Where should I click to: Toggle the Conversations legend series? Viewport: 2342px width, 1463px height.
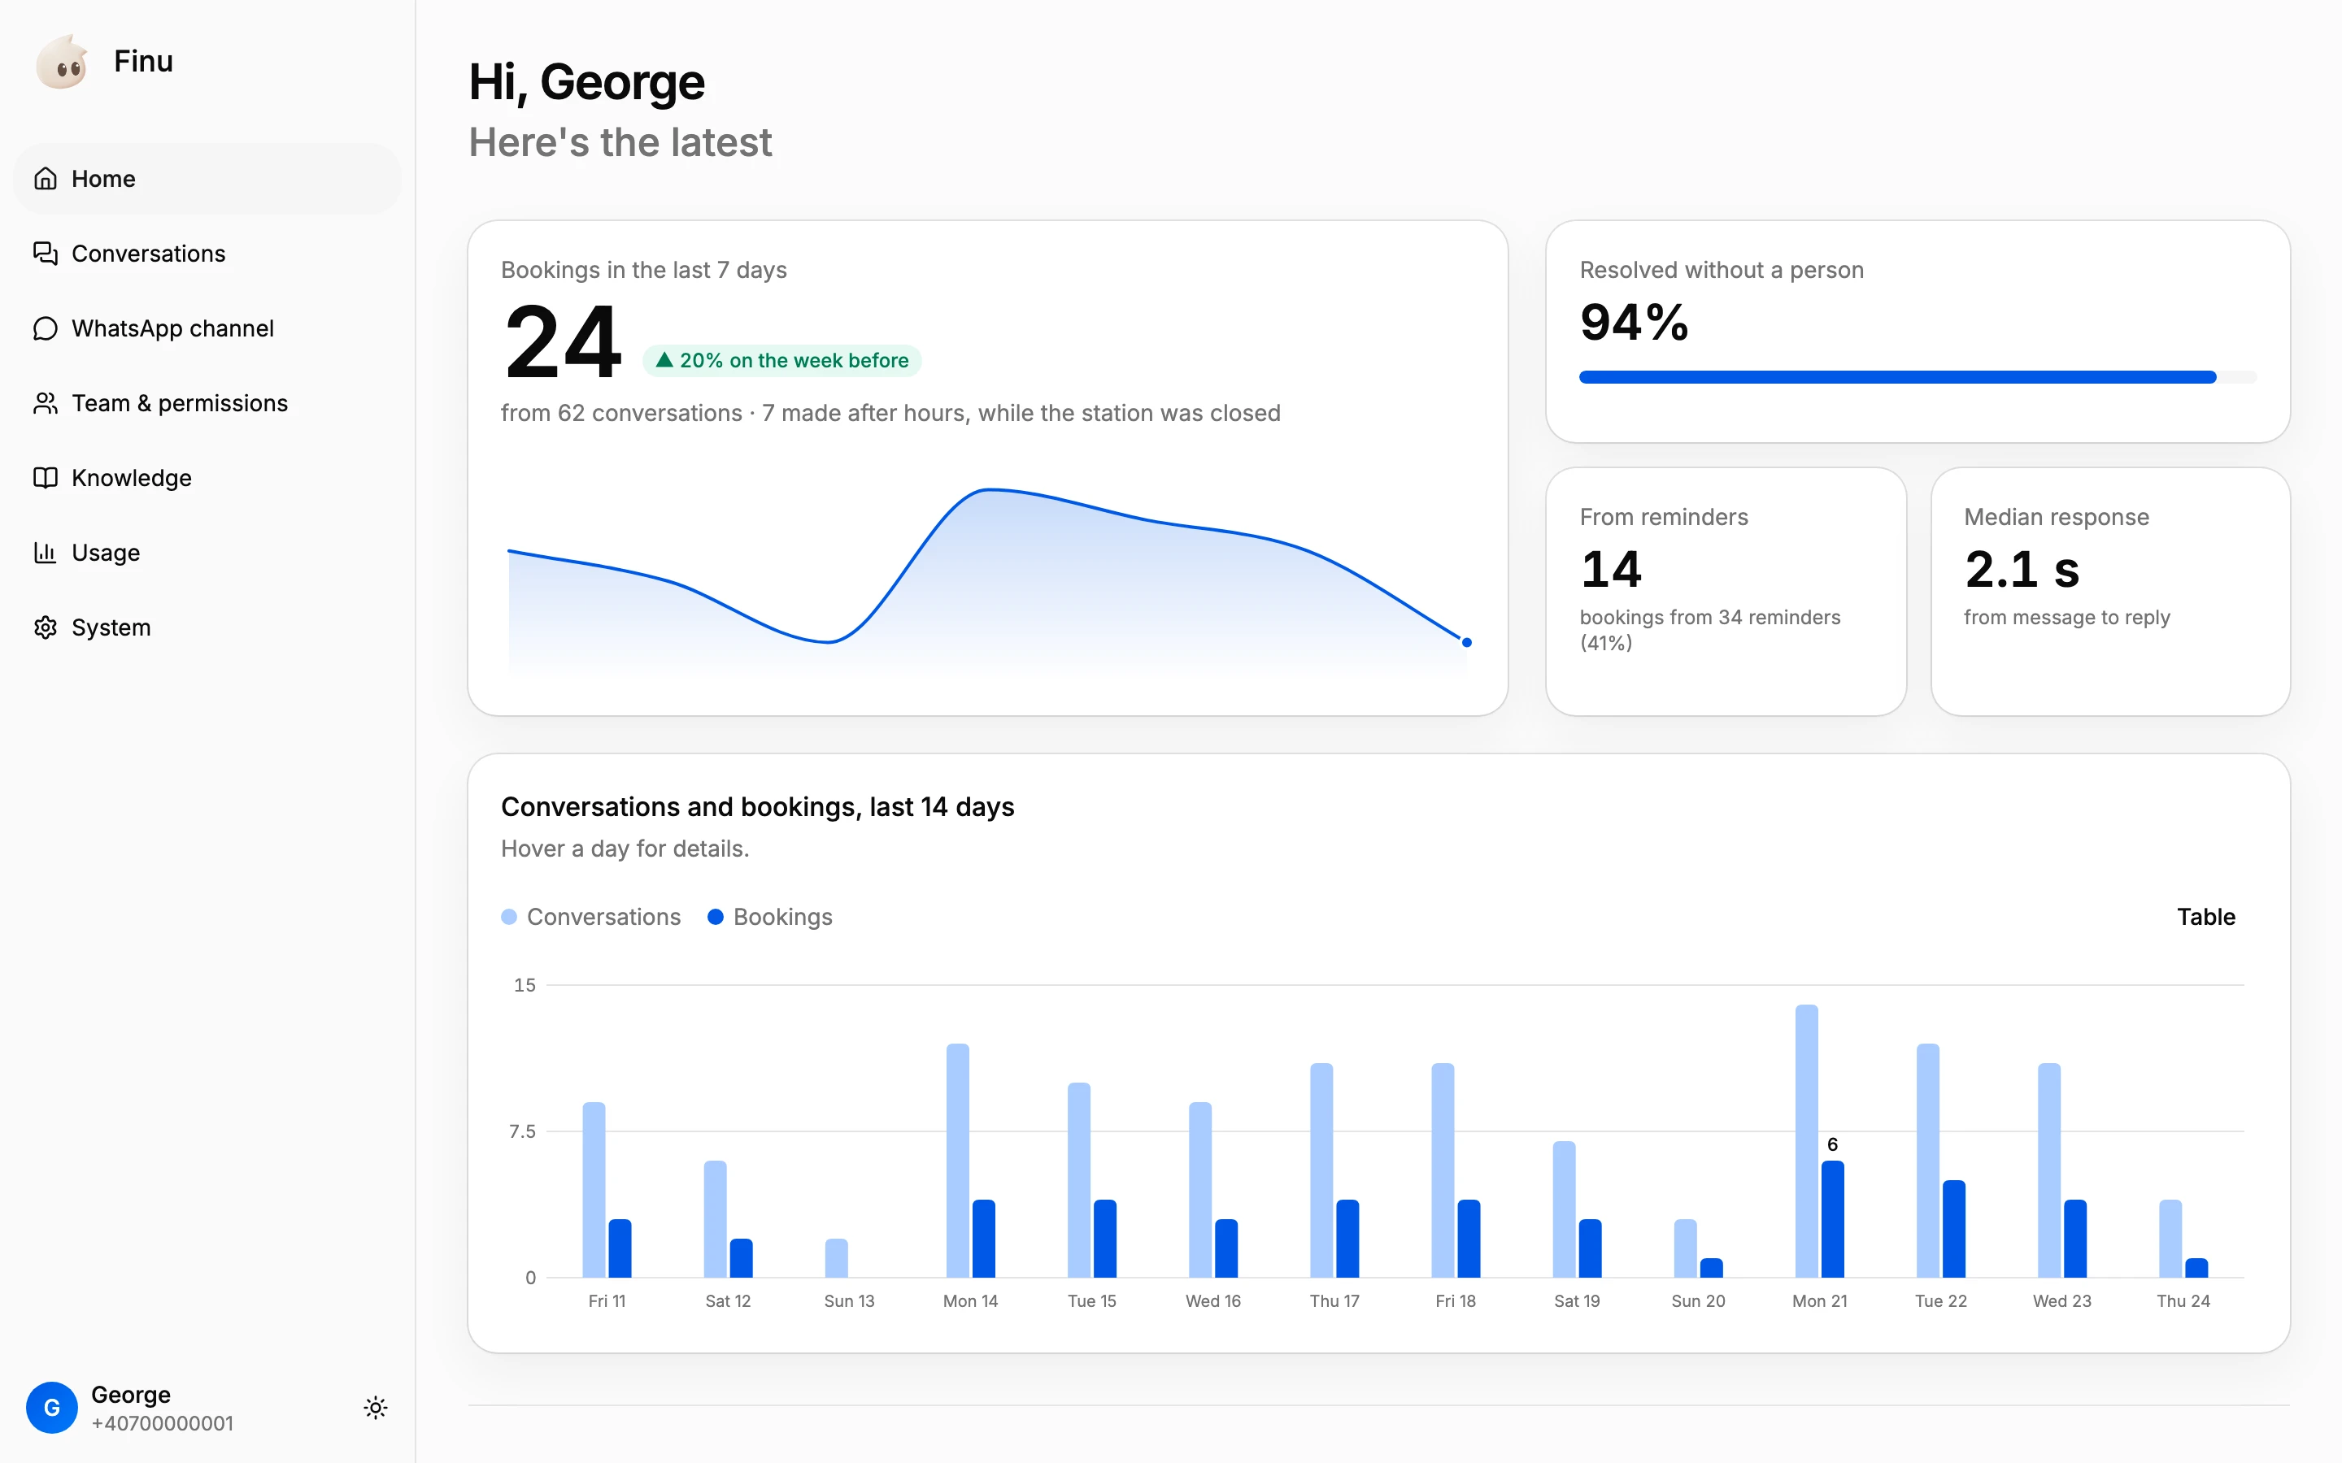[x=591, y=918]
